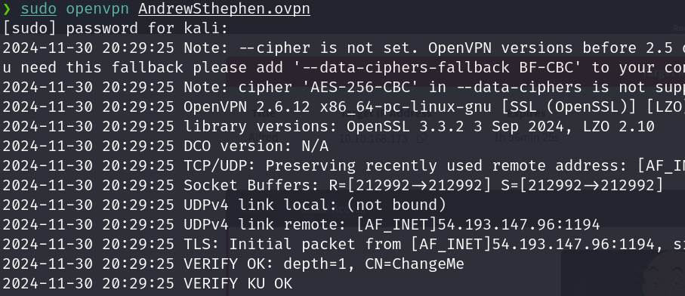Click the TLS Initial packet line
The image size is (685, 296).
pos(344,245)
